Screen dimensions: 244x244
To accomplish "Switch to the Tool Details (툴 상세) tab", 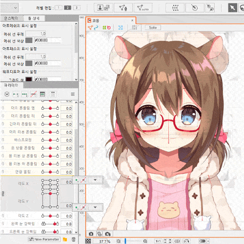I will pyautogui.click(x=34, y=18).
